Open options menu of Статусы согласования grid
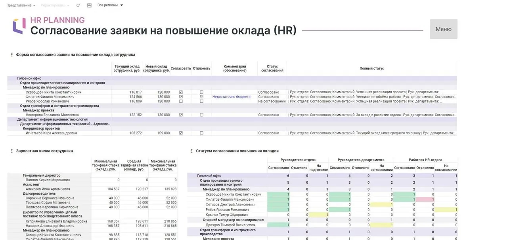Screen dimensions: 513x240 (x=192, y=151)
